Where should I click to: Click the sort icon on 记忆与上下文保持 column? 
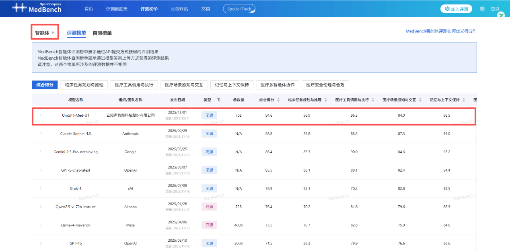(x=464, y=100)
